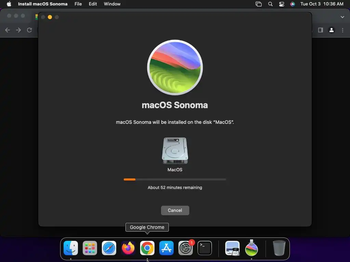The width and height of the screenshot is (350, 262).
Task: Open System Settings from the Dock
Action: click(x=186, y=248)
